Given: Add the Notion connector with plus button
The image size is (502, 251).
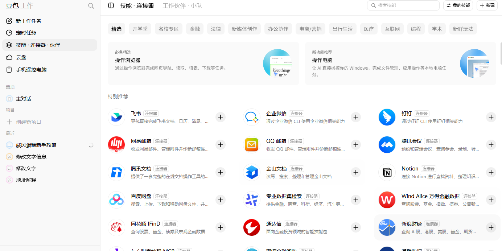Looking at the screenshot, I should tap(491, 172).
